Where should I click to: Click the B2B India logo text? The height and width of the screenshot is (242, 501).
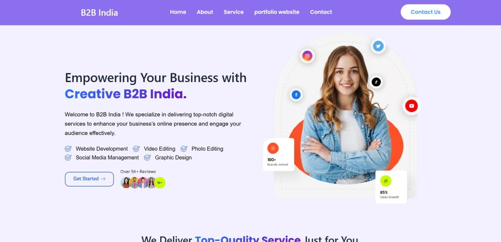[x=99, y=13]
